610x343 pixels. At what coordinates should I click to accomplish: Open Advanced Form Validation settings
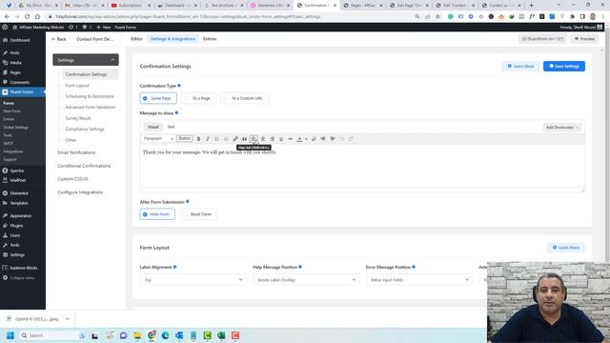(x=91, y=108)
